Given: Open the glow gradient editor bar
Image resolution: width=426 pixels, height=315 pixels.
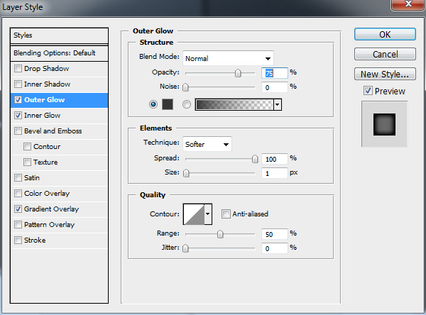Looking at the screenshot, I should pyautogui.click(x=234, y=104).
